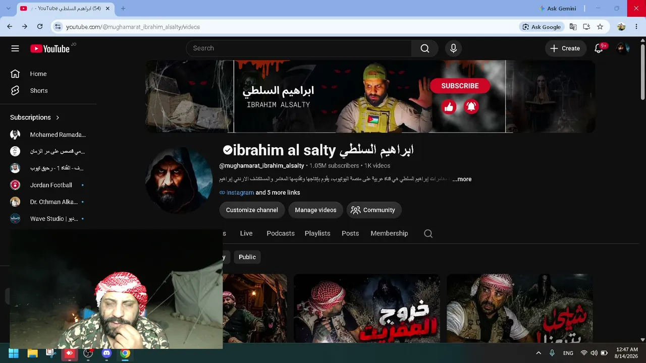
Task: Open the Chrome profile avatar
Action: click(621, 27)
